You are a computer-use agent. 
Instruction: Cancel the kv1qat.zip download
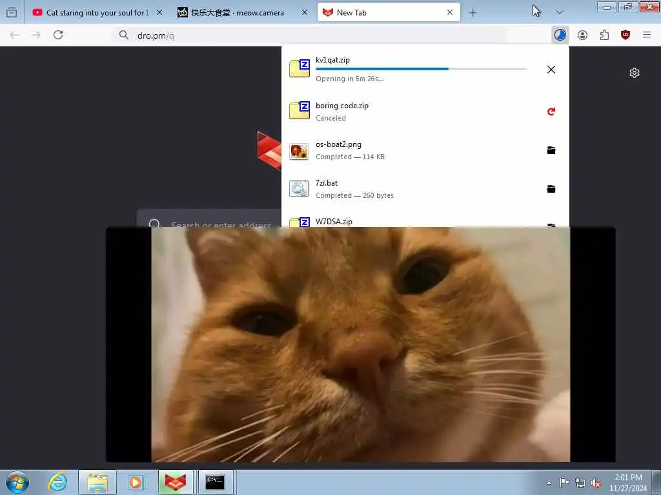[x=551, y=70]
